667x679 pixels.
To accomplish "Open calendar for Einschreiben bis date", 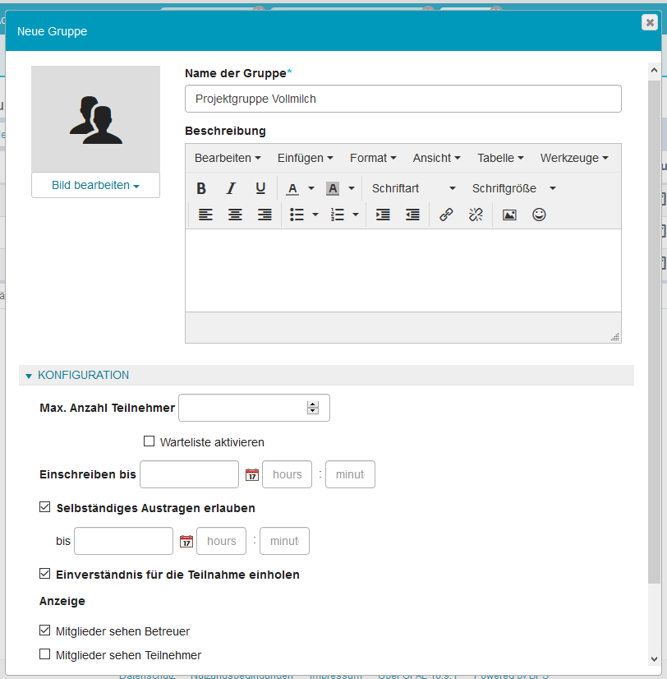I will point(252,474).
